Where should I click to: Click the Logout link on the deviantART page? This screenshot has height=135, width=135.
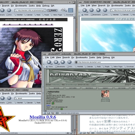(x=93, y=85)
